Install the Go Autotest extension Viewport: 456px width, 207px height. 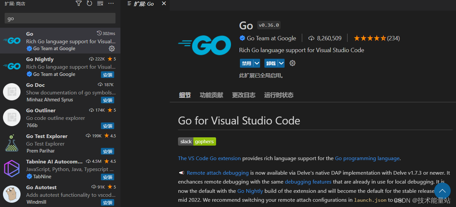(108, 202)
